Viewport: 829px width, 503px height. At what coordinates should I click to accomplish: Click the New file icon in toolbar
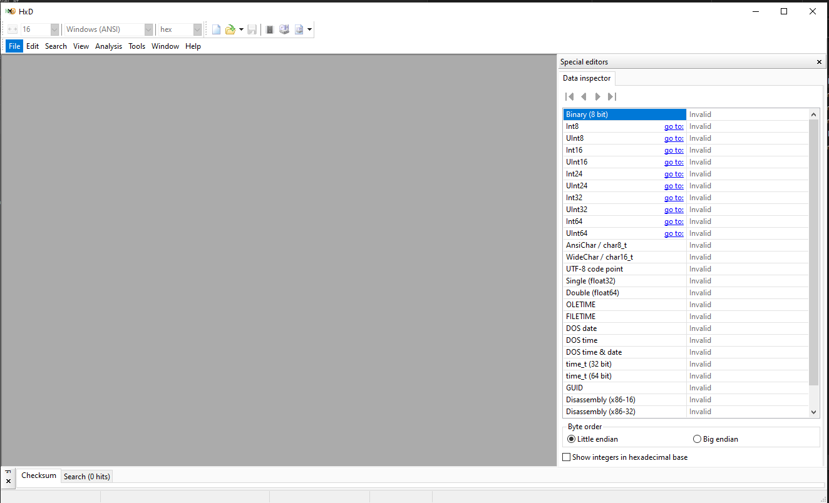pos(216,29)
